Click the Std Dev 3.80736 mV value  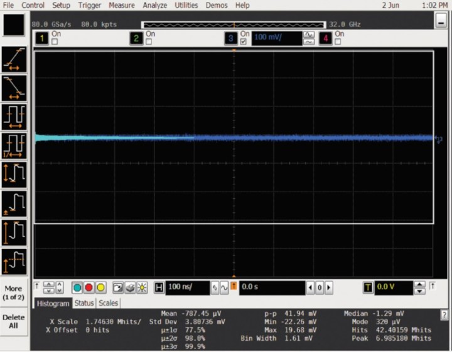click(205, 322)
